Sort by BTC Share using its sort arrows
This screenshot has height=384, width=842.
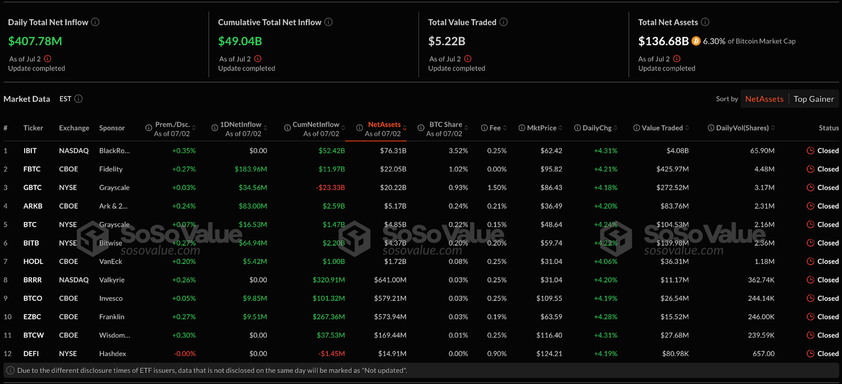pos(466,128)
